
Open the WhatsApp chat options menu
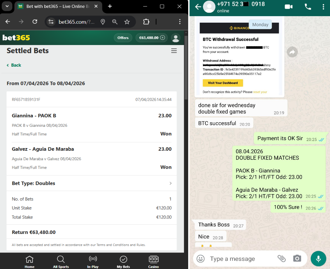click(323, 7)
